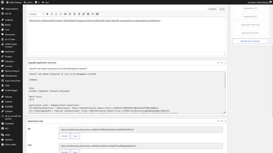The image size is (273, 153).
Task: Open Yhteydenotto menu item
Action: coord(11,76)
